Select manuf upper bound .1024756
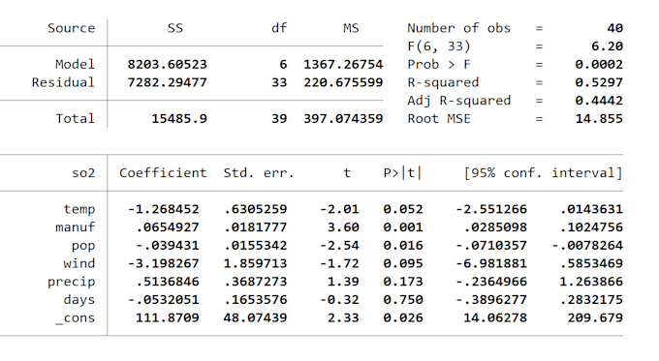The height and width of the screenshot is (361, 659). click(591, 227)
